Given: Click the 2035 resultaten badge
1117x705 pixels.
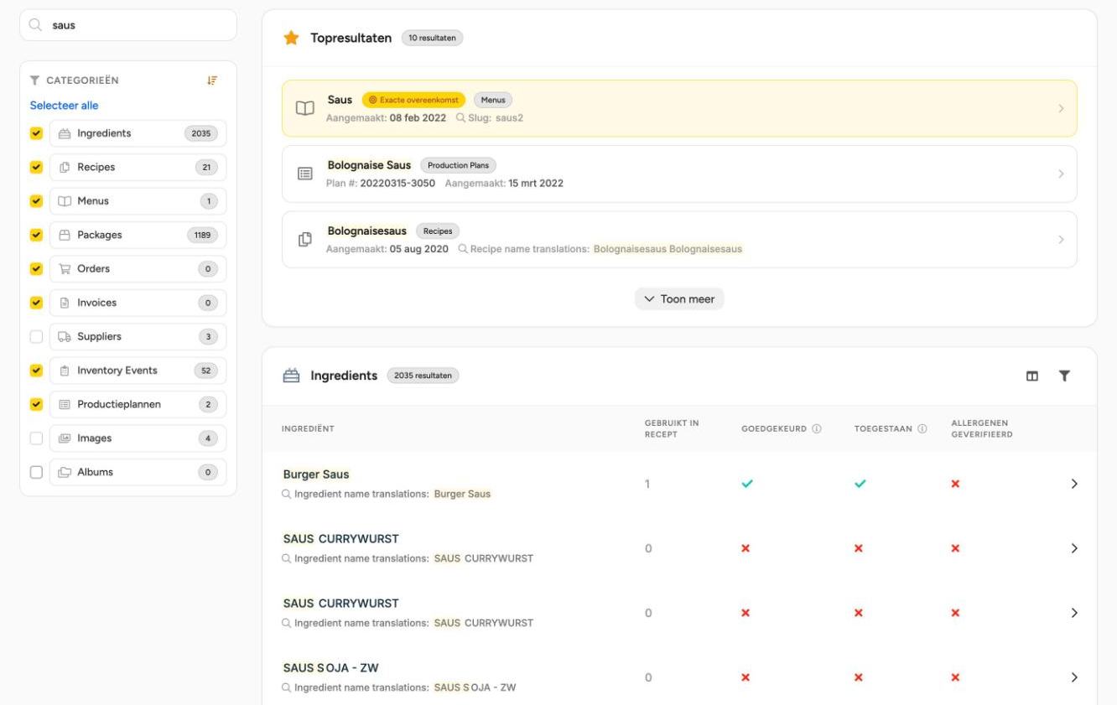Looking at the screenshot, I should (423, 376).
